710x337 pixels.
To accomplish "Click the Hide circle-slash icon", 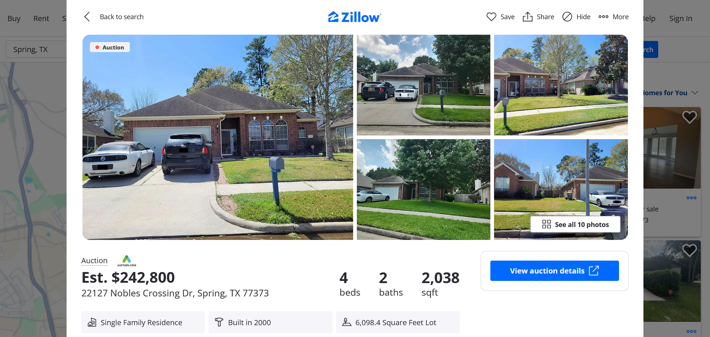I will [567, 17].
